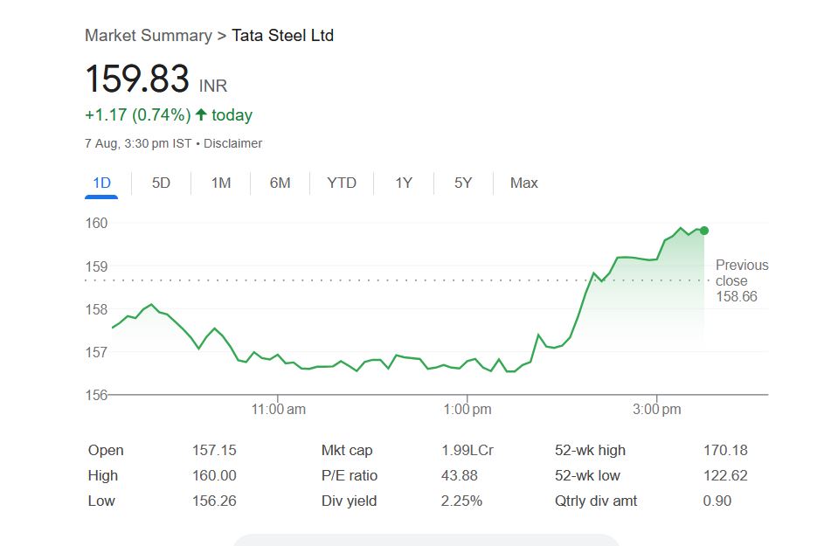Click the 1:00 pm axis label
824x546 pixels.
467,409
